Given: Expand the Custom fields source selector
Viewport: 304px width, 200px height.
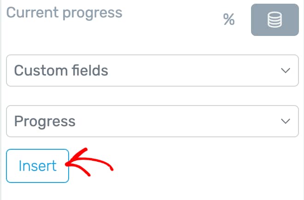Looking at the screenshot, I should tap(152, 71).
